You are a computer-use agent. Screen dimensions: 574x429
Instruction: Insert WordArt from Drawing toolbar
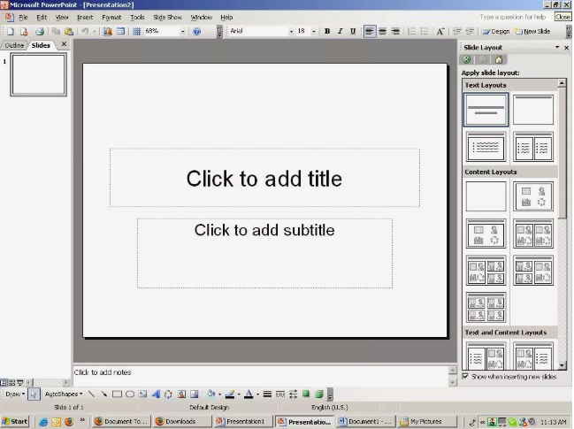pyautogui.click(x=156, y=395)
